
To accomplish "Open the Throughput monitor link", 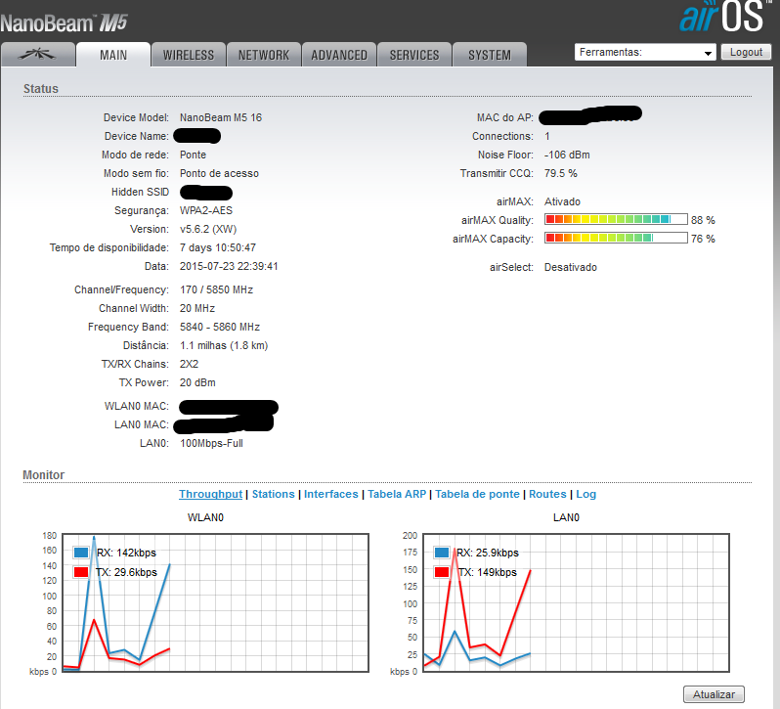I will coord(210,494).
